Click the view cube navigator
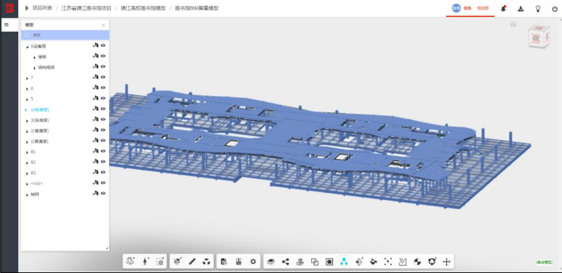562x273 pixels. (539, 36)
